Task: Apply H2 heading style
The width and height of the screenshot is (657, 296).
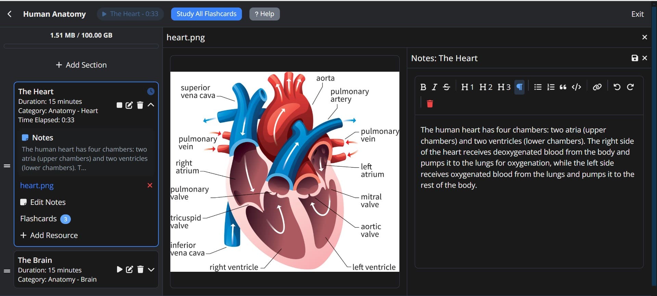Action: (486, 87)
